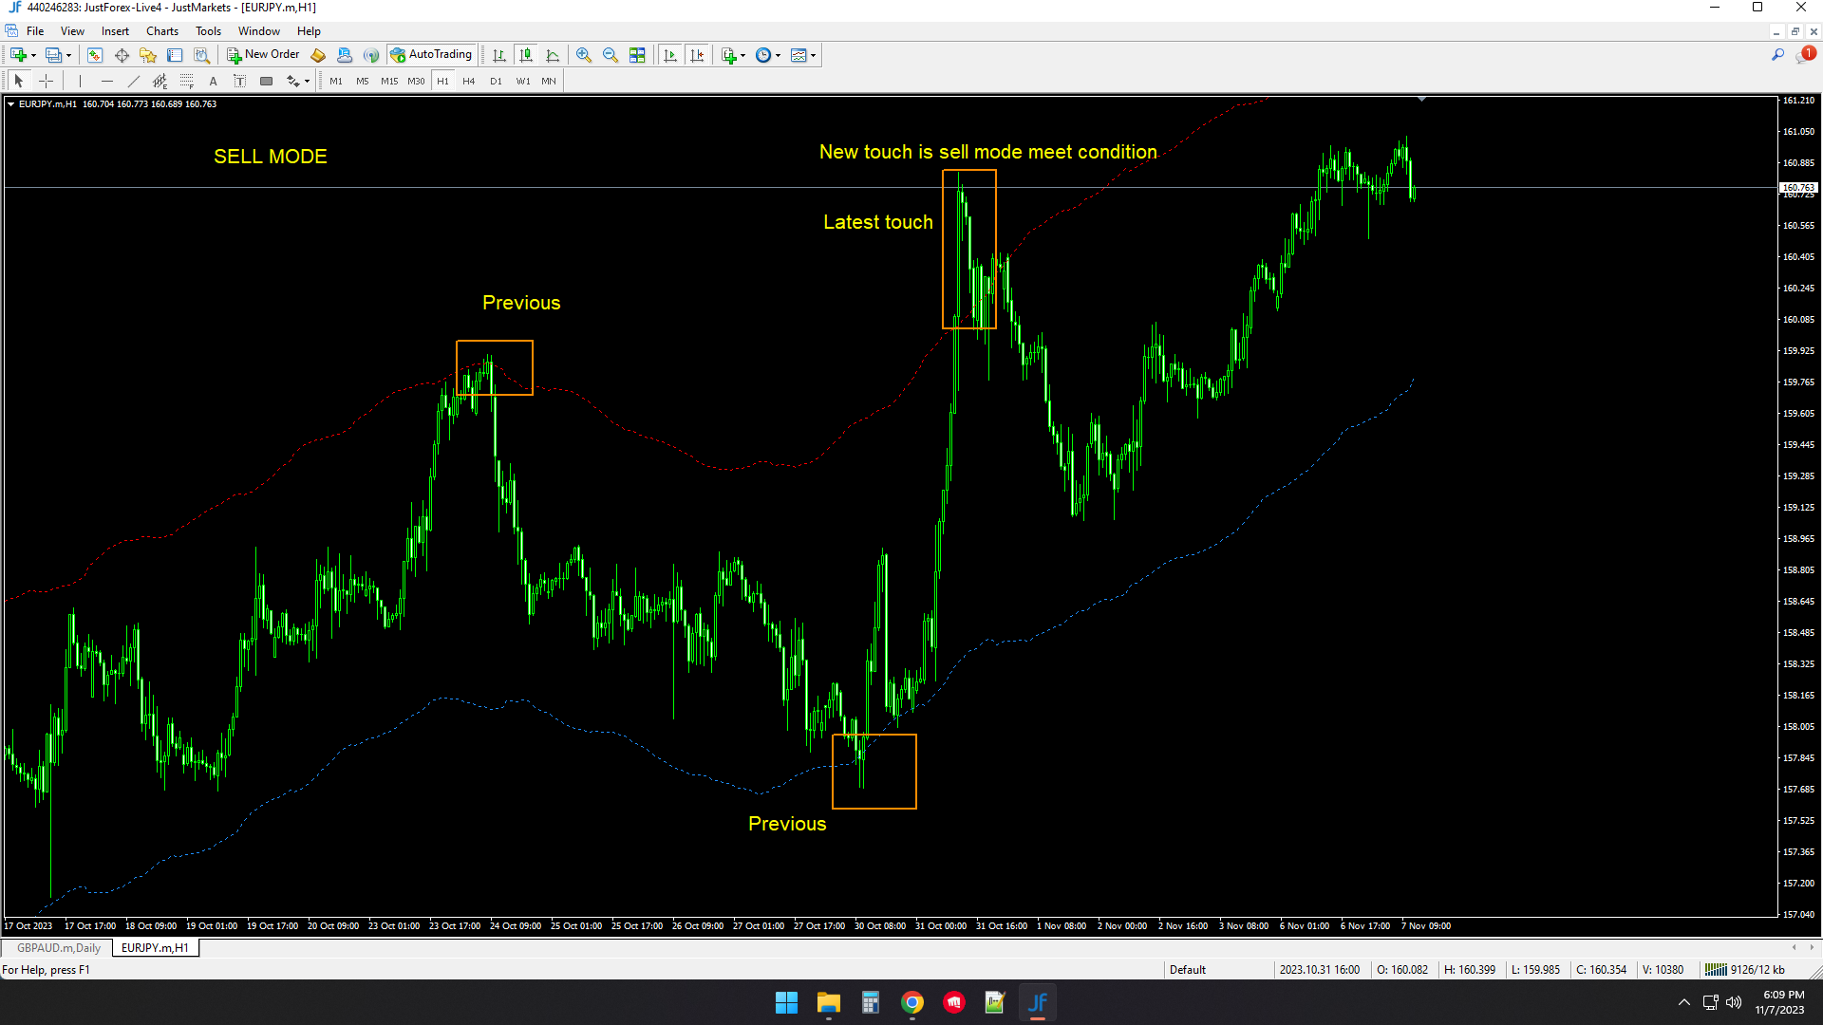The width and height of the screenshot is (1823, 1025).
Task: Switch timeframe to H4
Action: [x=469, y=82]
